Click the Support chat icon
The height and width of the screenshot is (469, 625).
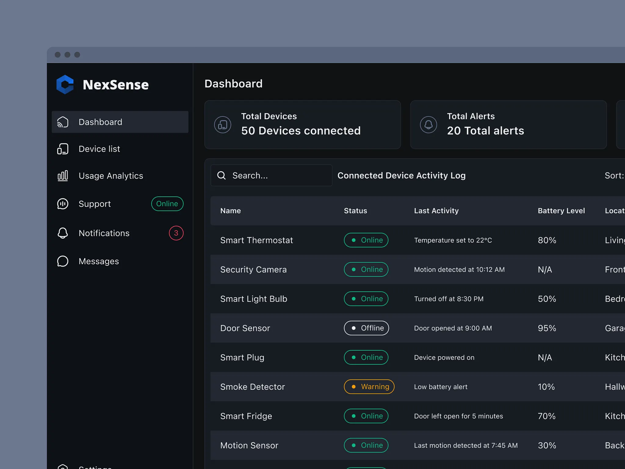coord(63,204)
